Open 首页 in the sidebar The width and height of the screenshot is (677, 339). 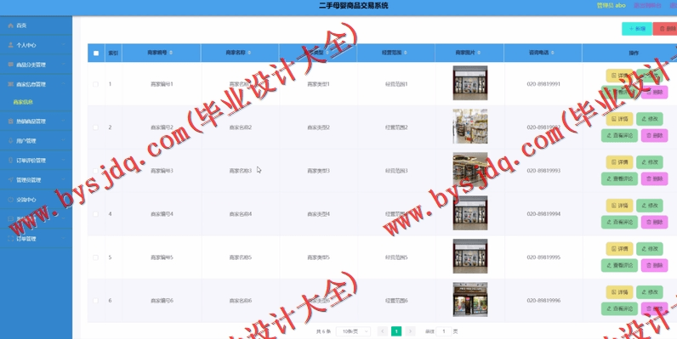(36, 25)
